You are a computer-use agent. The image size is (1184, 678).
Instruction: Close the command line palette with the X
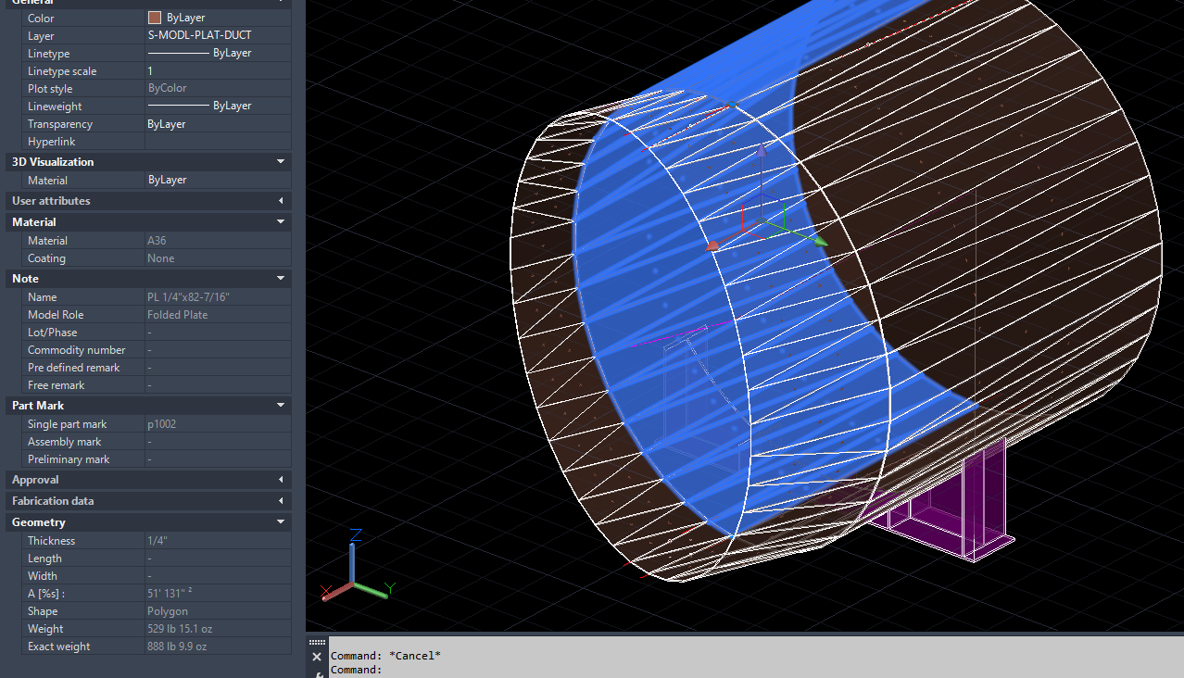316,656
